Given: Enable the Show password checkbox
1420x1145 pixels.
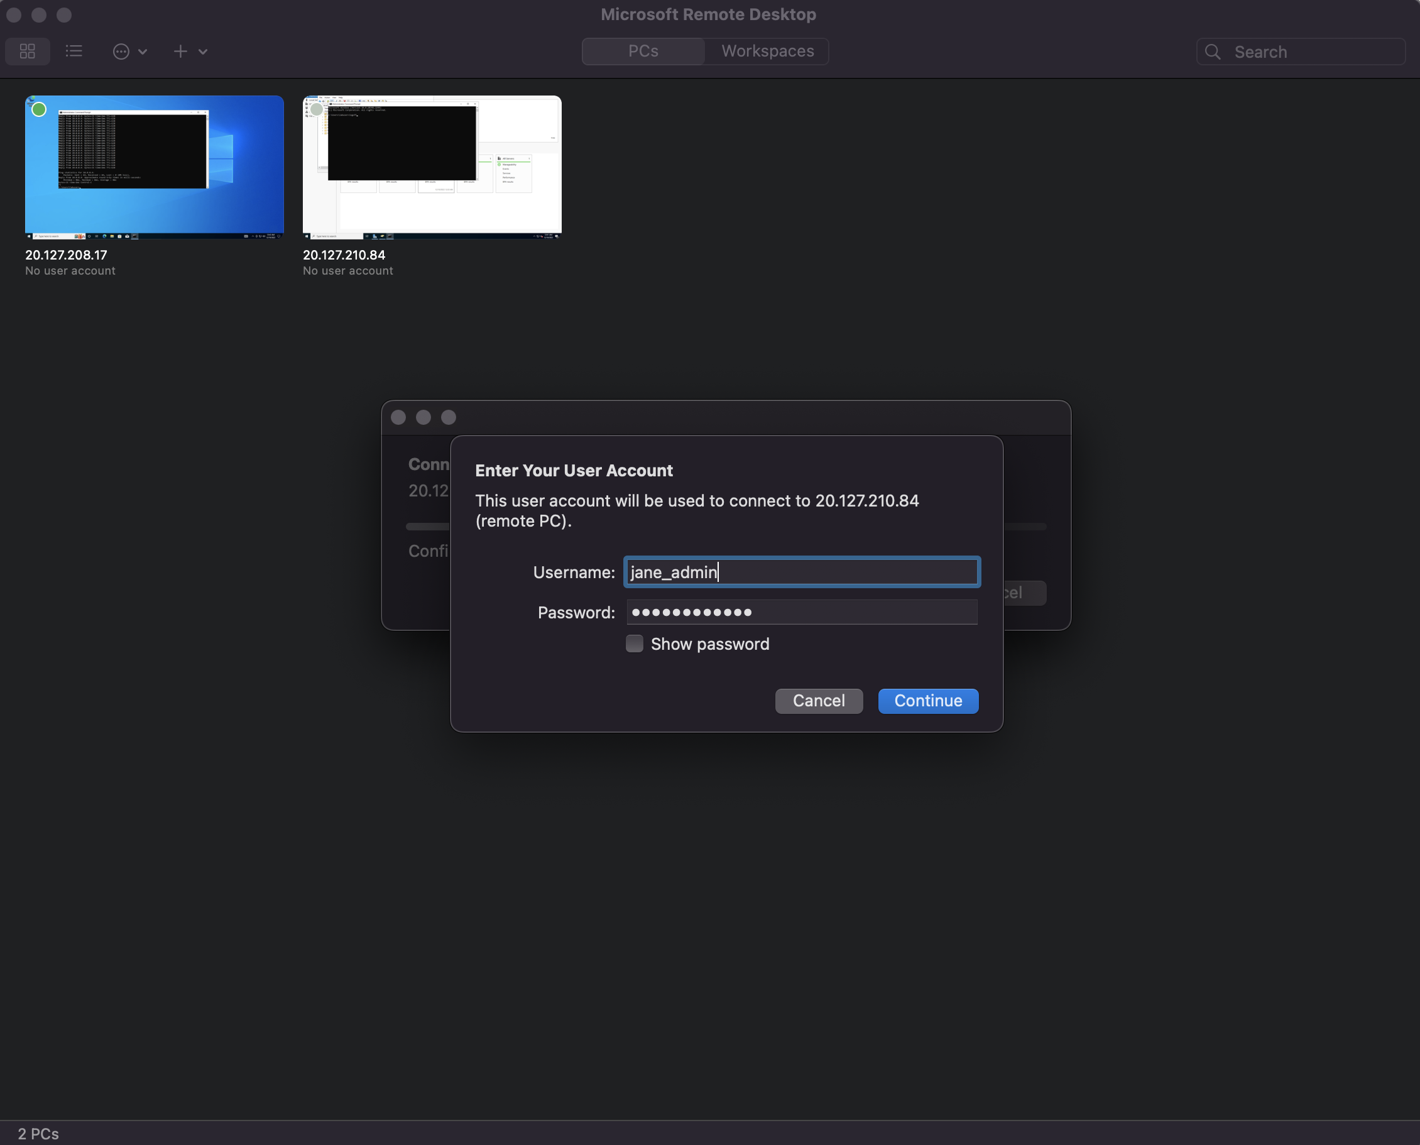Looking at the screenshot, I should (635, 644).
